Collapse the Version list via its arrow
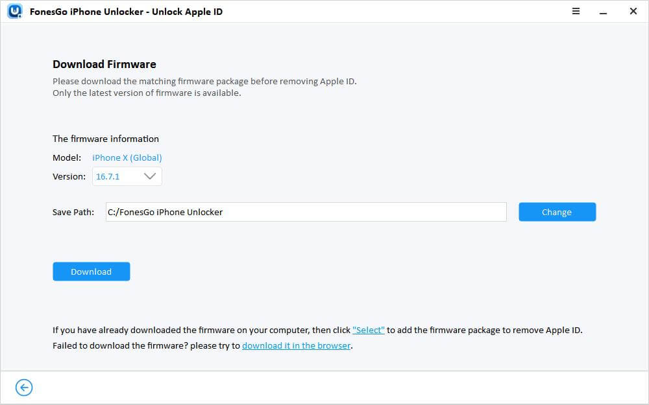Screen dimensions: 649x405 150,176
